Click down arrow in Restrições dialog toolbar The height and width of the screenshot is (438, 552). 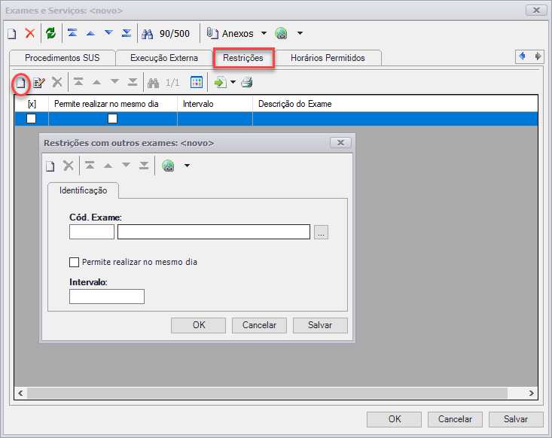click(126, 165)
